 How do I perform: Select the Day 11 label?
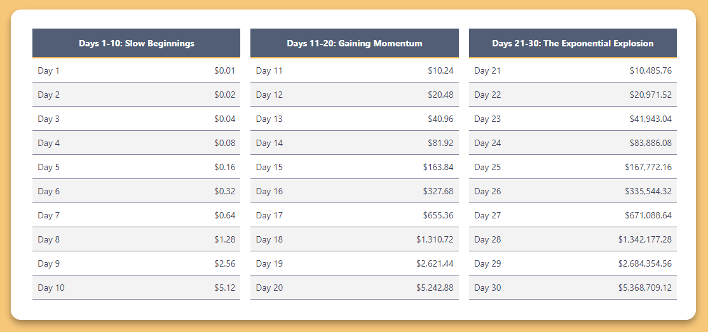(269, 70)
